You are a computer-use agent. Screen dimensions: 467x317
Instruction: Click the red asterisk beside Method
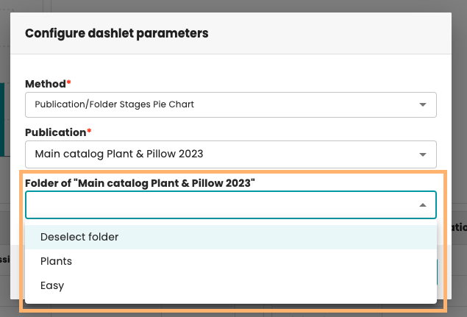point(68,84)
